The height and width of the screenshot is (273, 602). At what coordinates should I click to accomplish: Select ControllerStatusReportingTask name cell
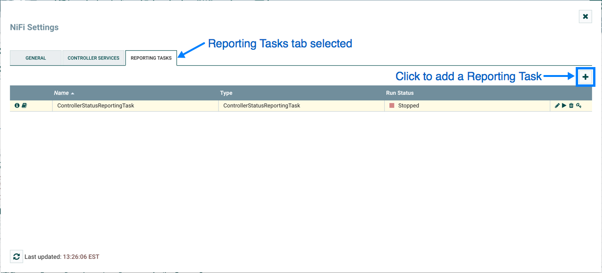click(x=135, y=106)
